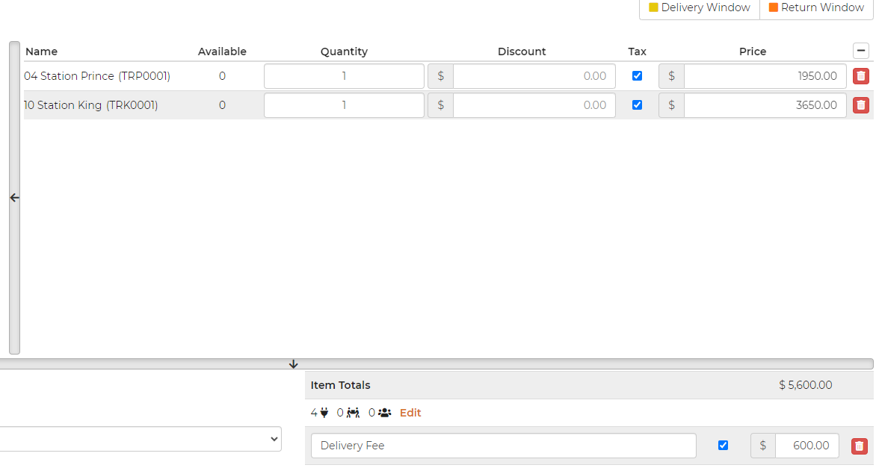Click the left arrow panel handle
This screenshot has height=468, width=876.
pos(14,198)
